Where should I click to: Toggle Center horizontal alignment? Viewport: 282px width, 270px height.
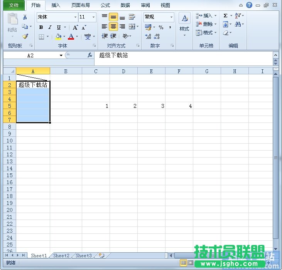(x=113, y=27)
